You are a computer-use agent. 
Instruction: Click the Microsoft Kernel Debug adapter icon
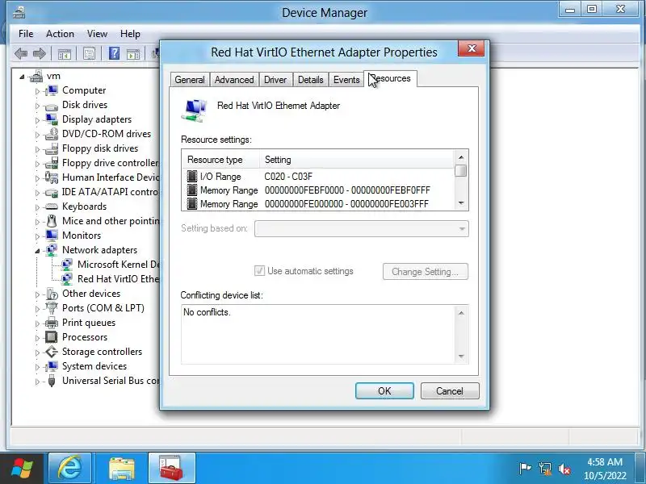point(67,265)
